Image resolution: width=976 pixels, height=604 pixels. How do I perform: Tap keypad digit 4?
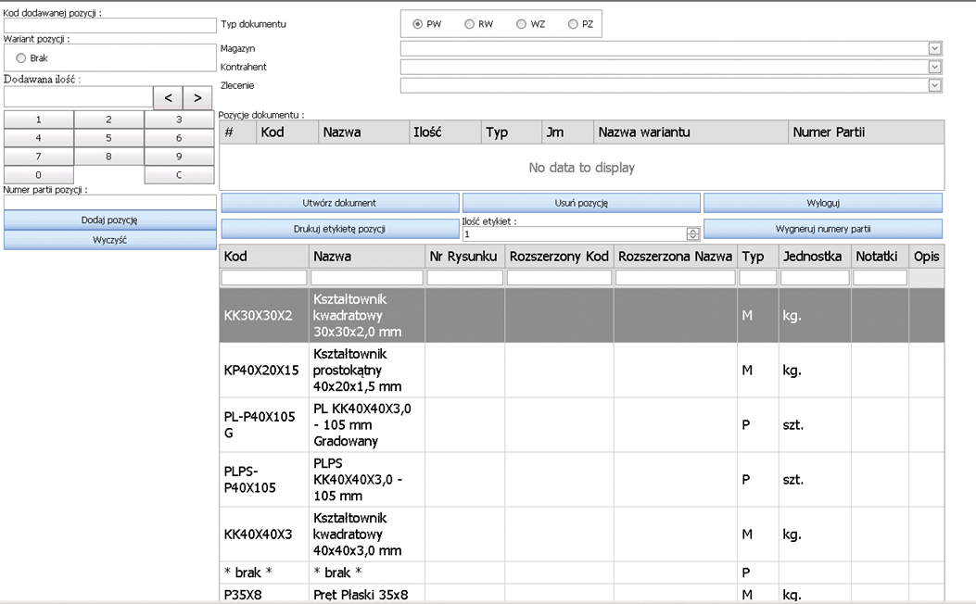coord(39,138)
